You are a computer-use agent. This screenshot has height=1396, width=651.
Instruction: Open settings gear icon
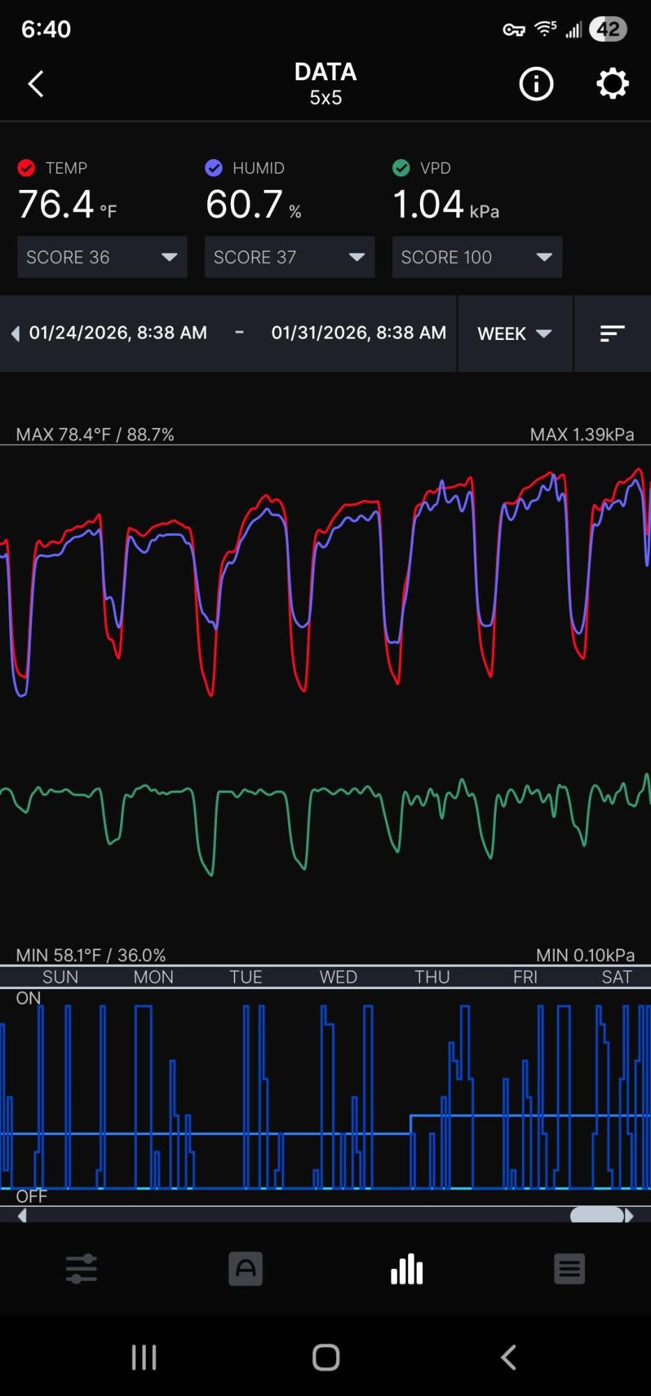coord(612,84)
